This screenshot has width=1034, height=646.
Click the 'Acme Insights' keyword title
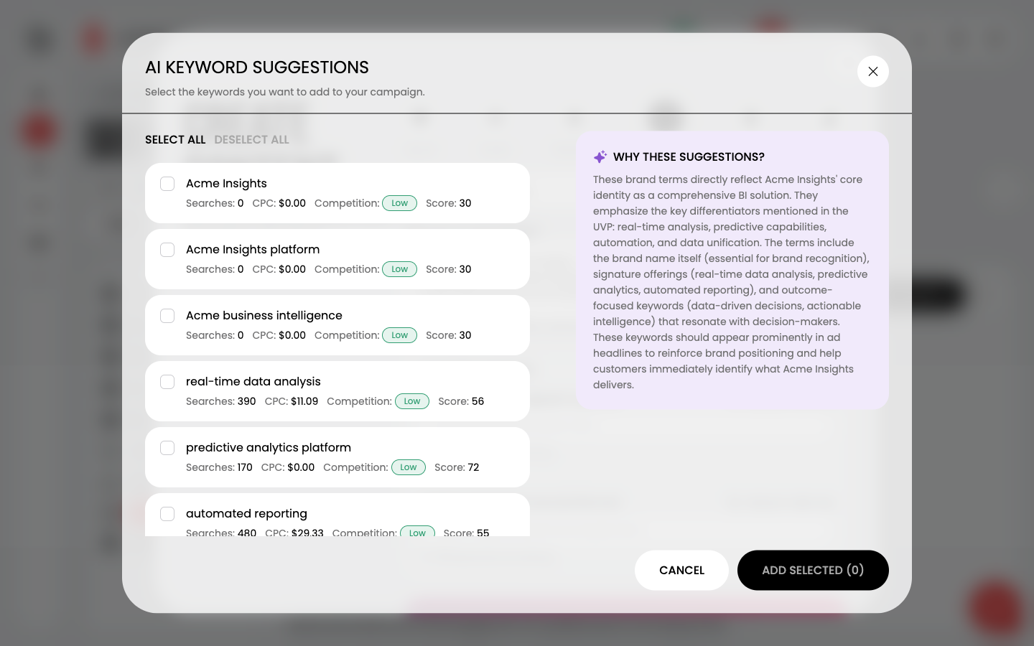(x=226, y=184)
